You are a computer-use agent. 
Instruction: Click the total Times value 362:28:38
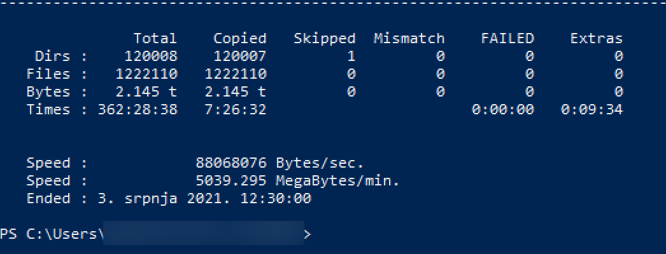(x=138, y=110)
